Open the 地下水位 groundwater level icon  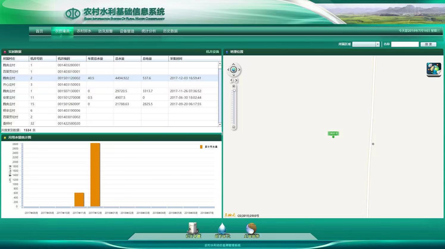(222, 230)
